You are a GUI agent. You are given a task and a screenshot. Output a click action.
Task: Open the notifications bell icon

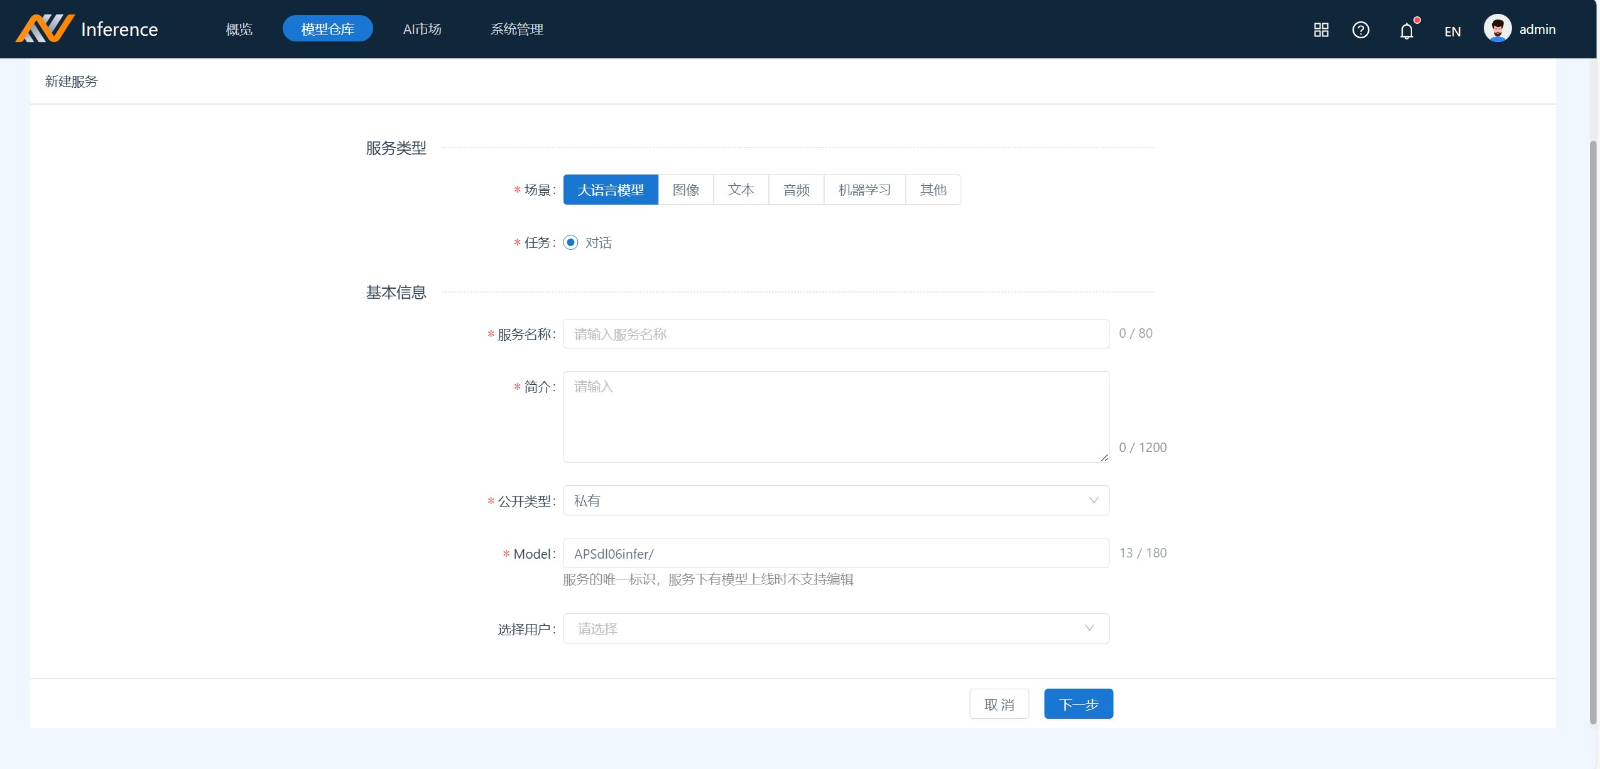point(1406,31)
